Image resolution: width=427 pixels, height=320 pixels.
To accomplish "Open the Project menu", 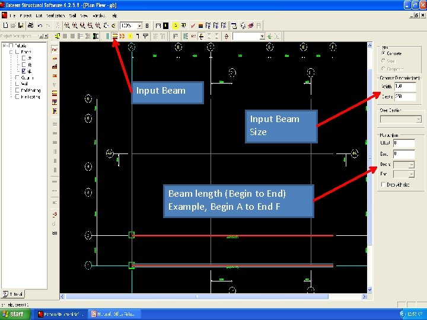I will pyautogui.click(x=26, y=16).
